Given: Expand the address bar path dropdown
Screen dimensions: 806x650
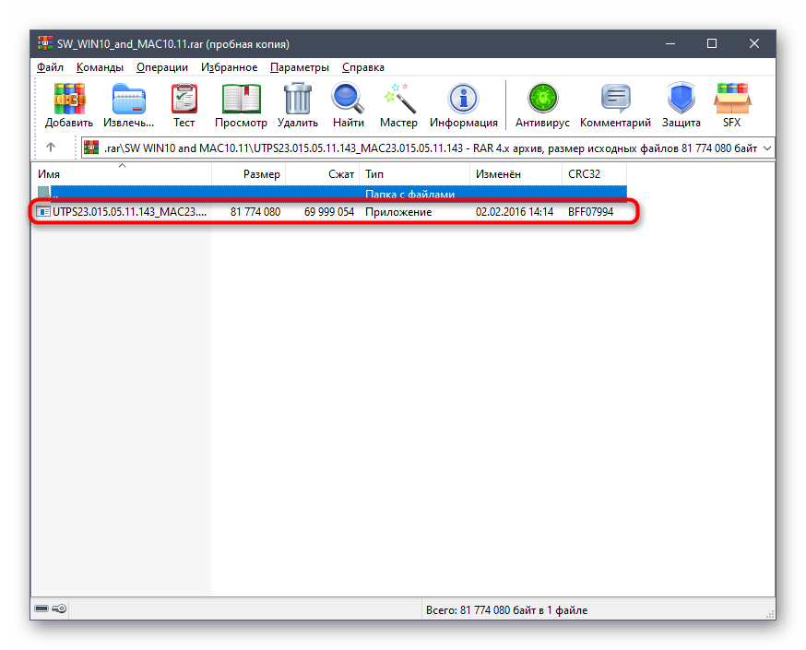Looking at the screenshot, I should 767,148.
